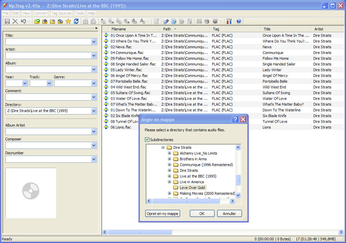Image resolution: width=346 pixels, height=243 pixels.
Task: Click the Undo arrow icon
Action: coord(23,21)
